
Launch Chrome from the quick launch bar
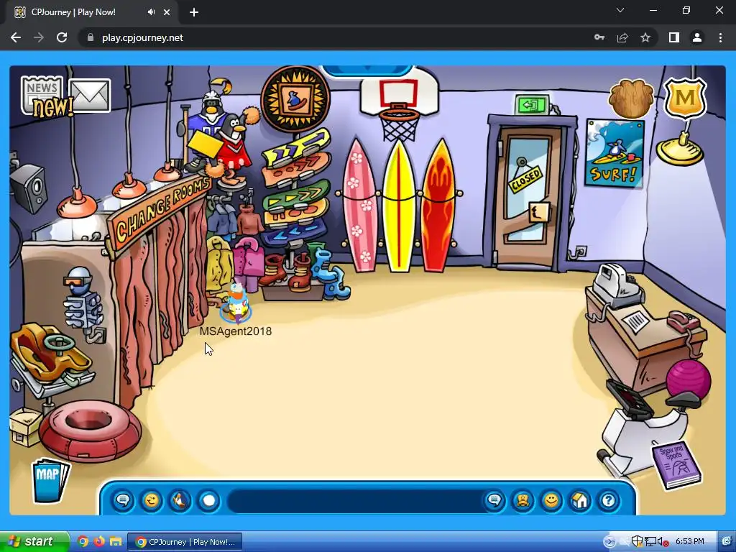(83, 542)
